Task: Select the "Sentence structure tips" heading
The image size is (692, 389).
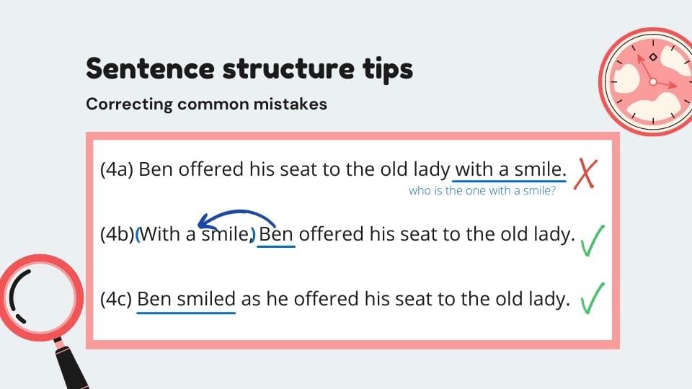Action: (249, 68)
